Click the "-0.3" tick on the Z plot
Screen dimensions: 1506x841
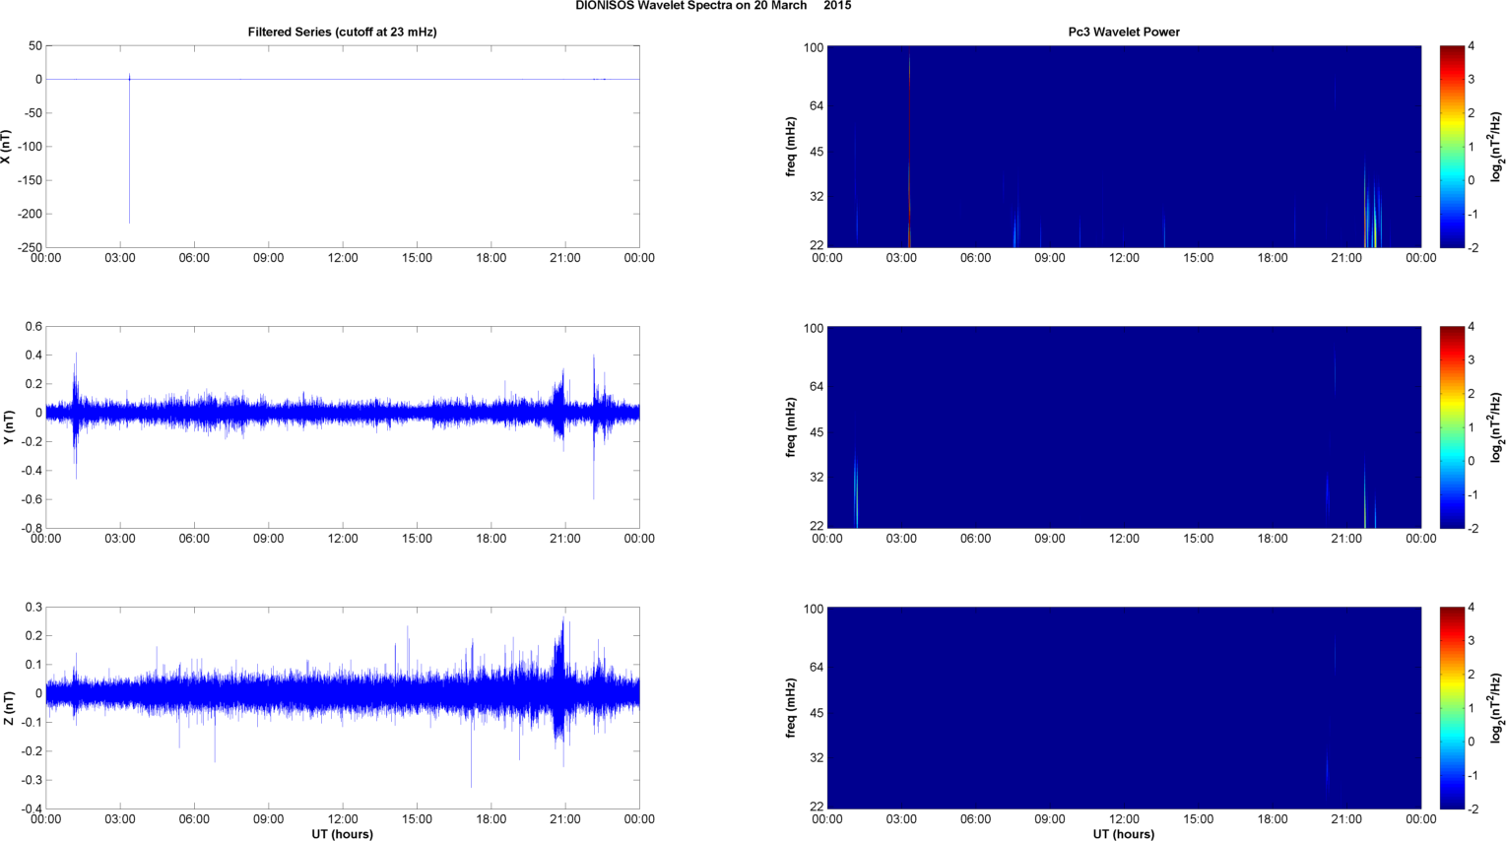tap(30, 780)
